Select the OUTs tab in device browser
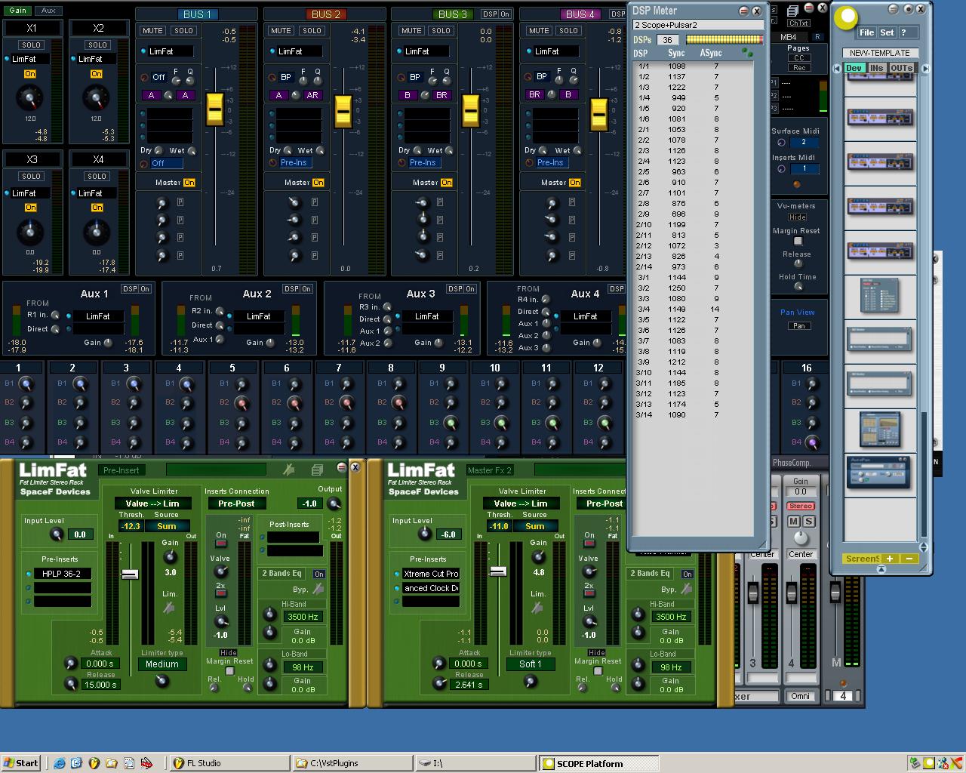Image resolution: width=966 pixels, height=773 pixels. tap(901, 68)
